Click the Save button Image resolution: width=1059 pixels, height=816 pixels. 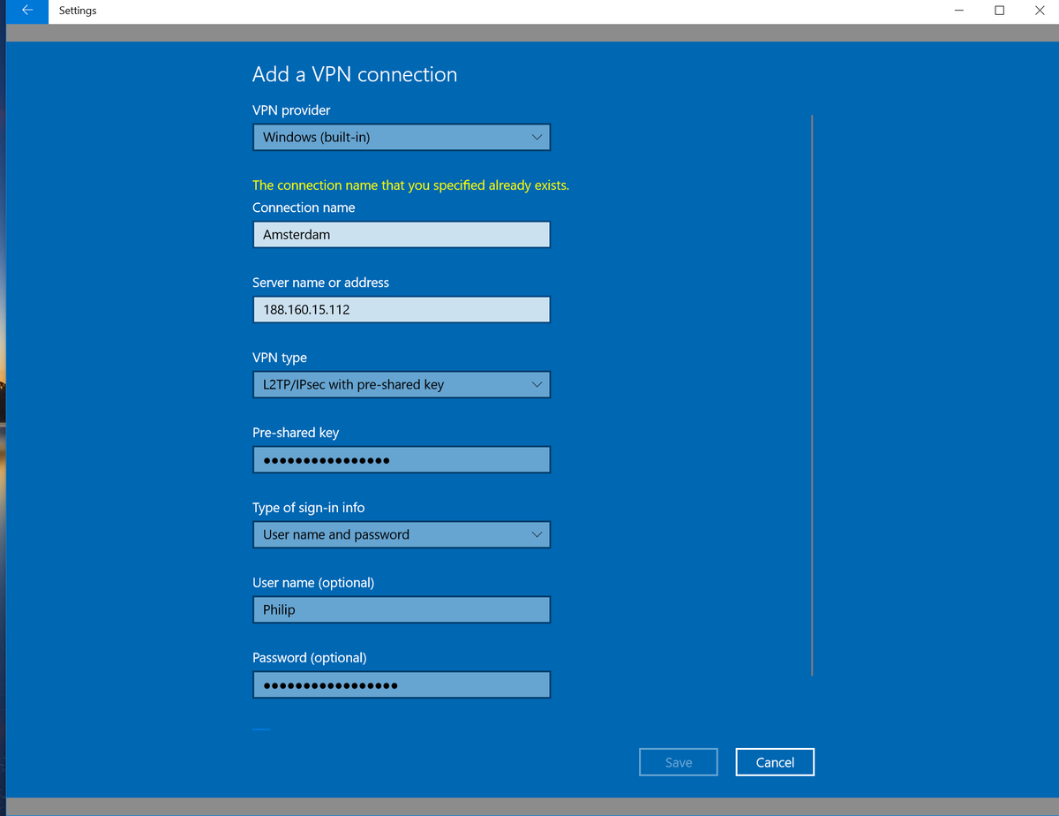coord(679,762)
